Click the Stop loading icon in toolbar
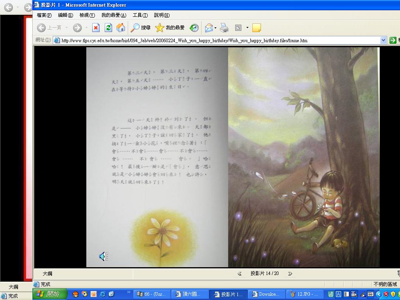The width and height of the screenshot is (400, 300). coord(96,28)
